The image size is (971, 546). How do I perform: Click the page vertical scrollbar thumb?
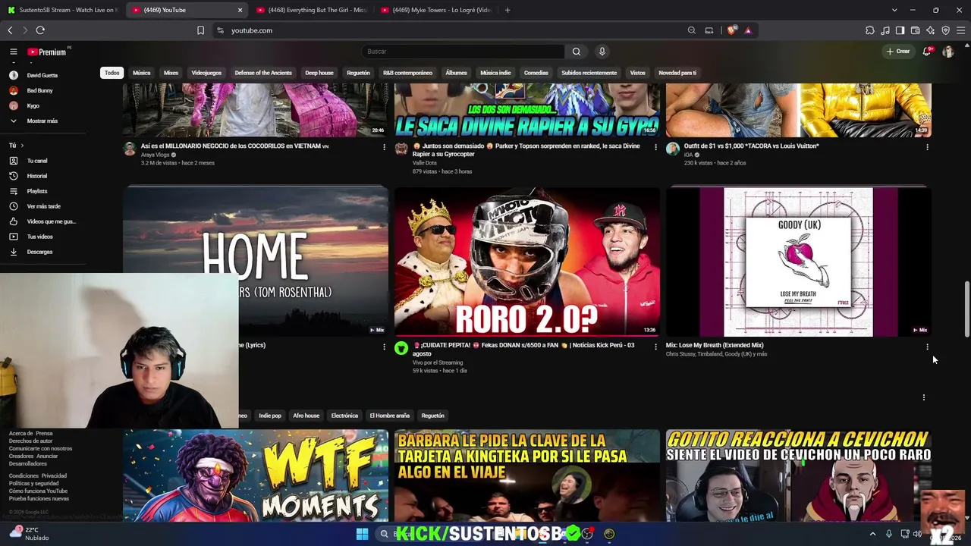click(966, 309)
